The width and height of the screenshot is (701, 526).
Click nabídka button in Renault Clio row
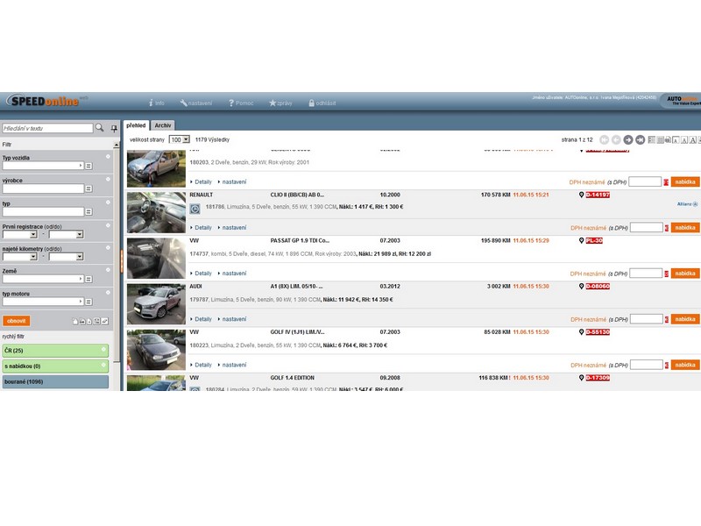(x=685, y=228)
